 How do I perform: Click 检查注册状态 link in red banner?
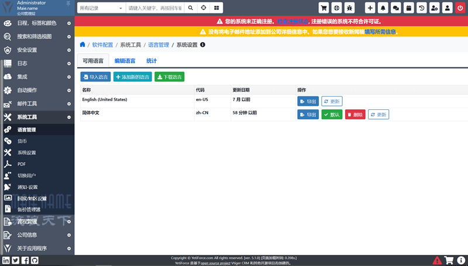(x=293, y=22)
